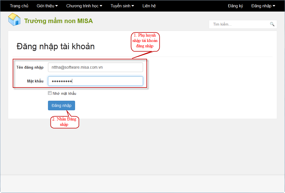
Task: Open the Đăng ký link in navbar
Action: click(x=235, y=6)
